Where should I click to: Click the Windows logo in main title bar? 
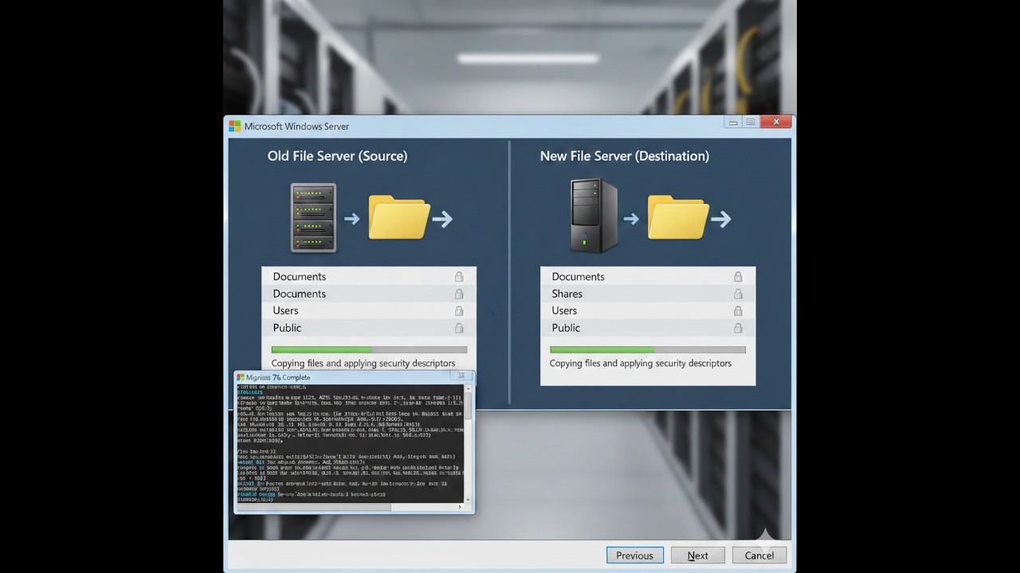235,126
